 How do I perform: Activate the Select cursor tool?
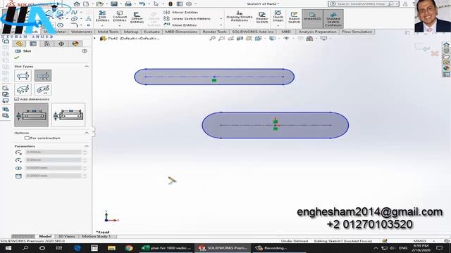[156, 4]
